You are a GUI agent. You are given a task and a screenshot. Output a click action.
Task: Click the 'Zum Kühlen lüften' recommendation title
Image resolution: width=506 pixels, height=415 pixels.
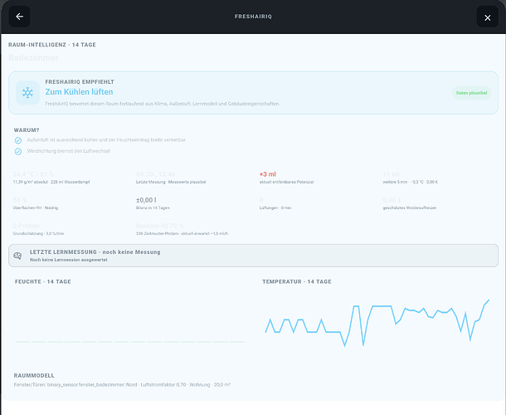(x=79, y=92)
